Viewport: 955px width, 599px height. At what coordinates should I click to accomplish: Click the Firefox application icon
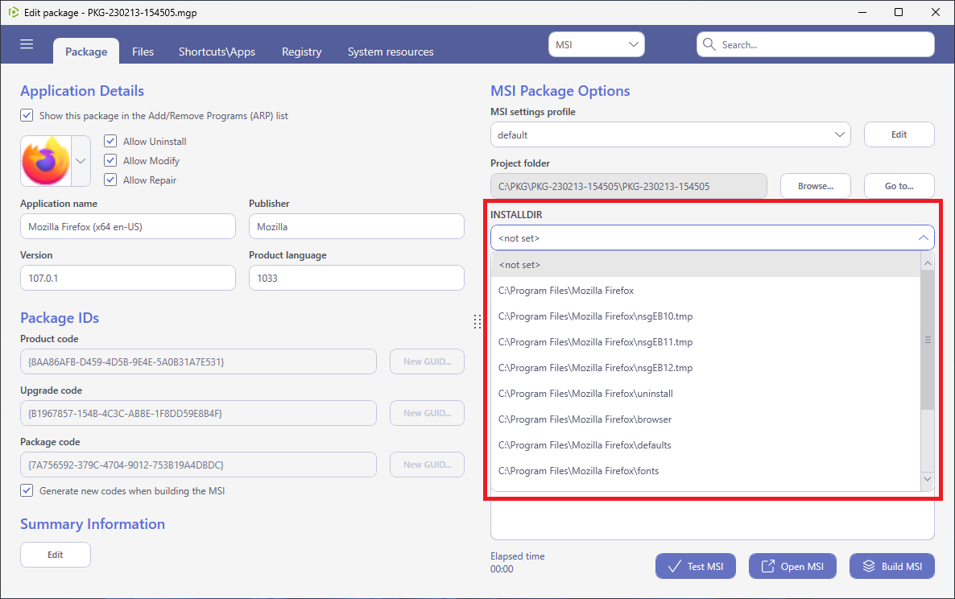pos(46,161)
